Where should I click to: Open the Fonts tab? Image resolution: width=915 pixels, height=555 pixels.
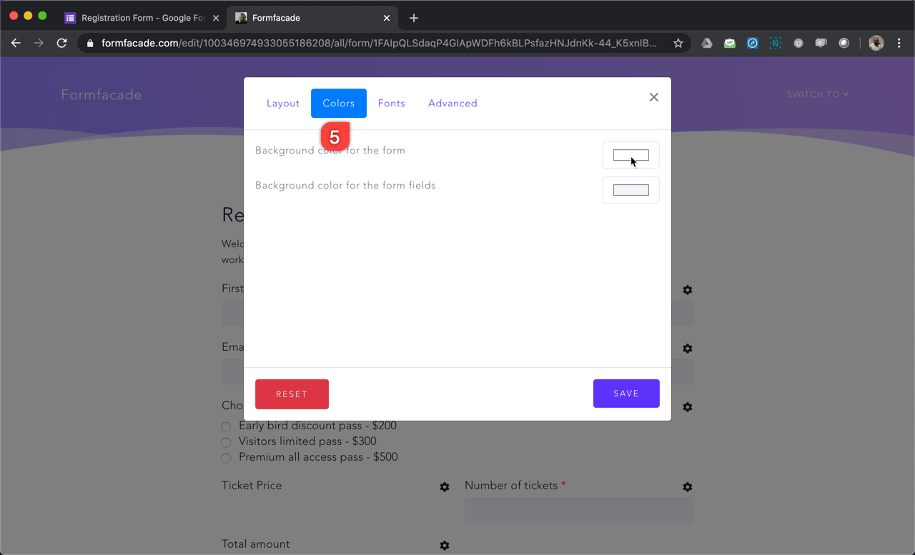tap(391, 104)
